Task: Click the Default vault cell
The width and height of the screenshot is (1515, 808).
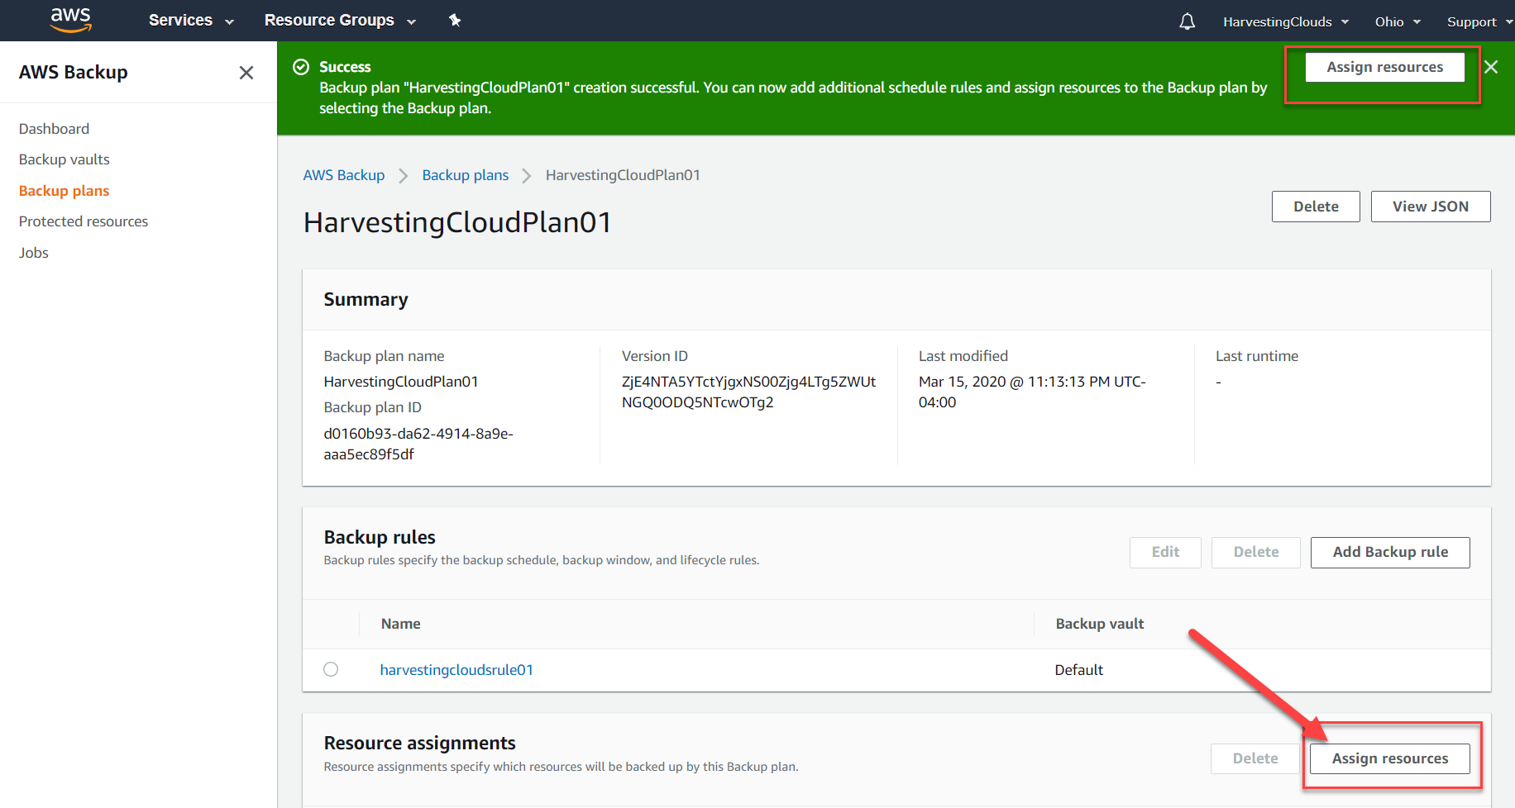Action: [1079, 670]
